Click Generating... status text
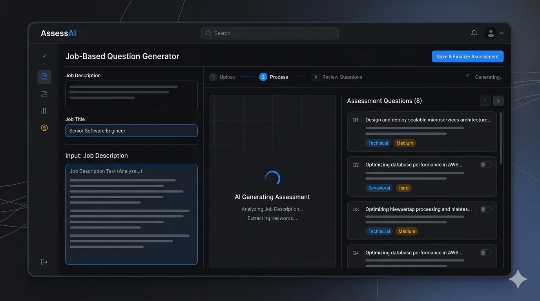The image size is (540, 301). 489,77
